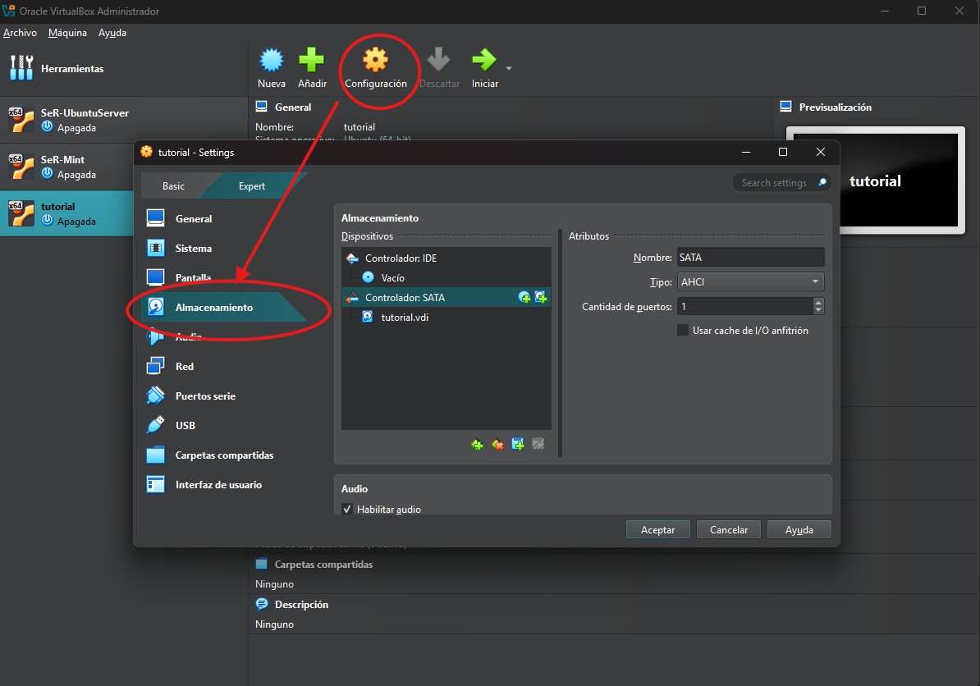
Task: Open the Puertos serie settings category
Action: tap(205, 396)
